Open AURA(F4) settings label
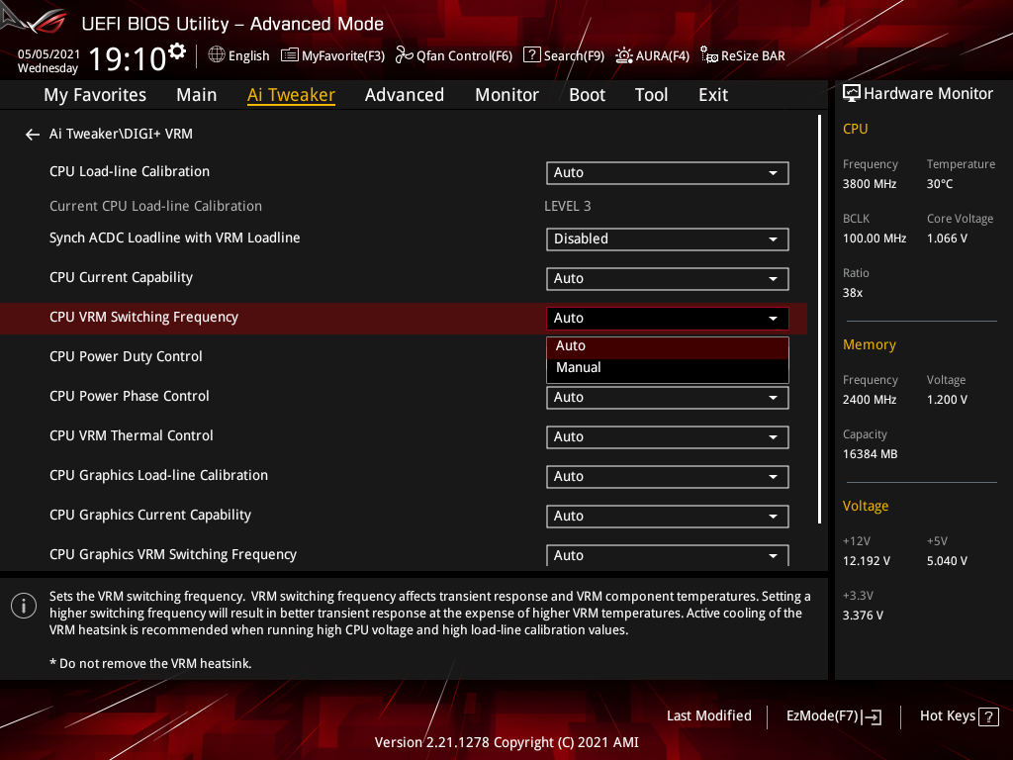 click(x=662, y=56)
